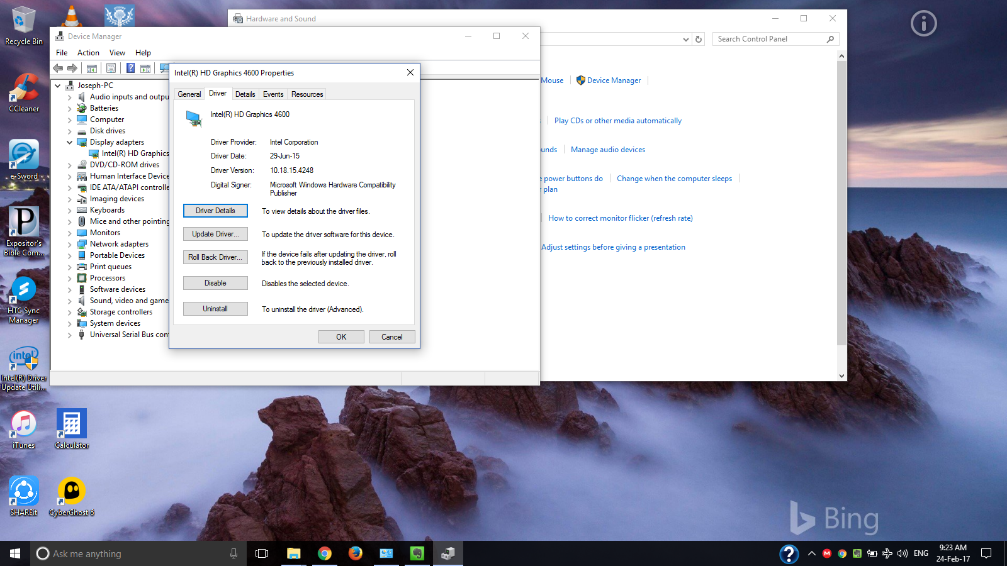Click the airplane mode tray icon
The width and height of the screenshot is (1007, 566).
887,553
